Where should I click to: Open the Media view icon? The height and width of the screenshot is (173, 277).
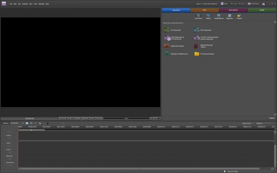tap(208, 17)
